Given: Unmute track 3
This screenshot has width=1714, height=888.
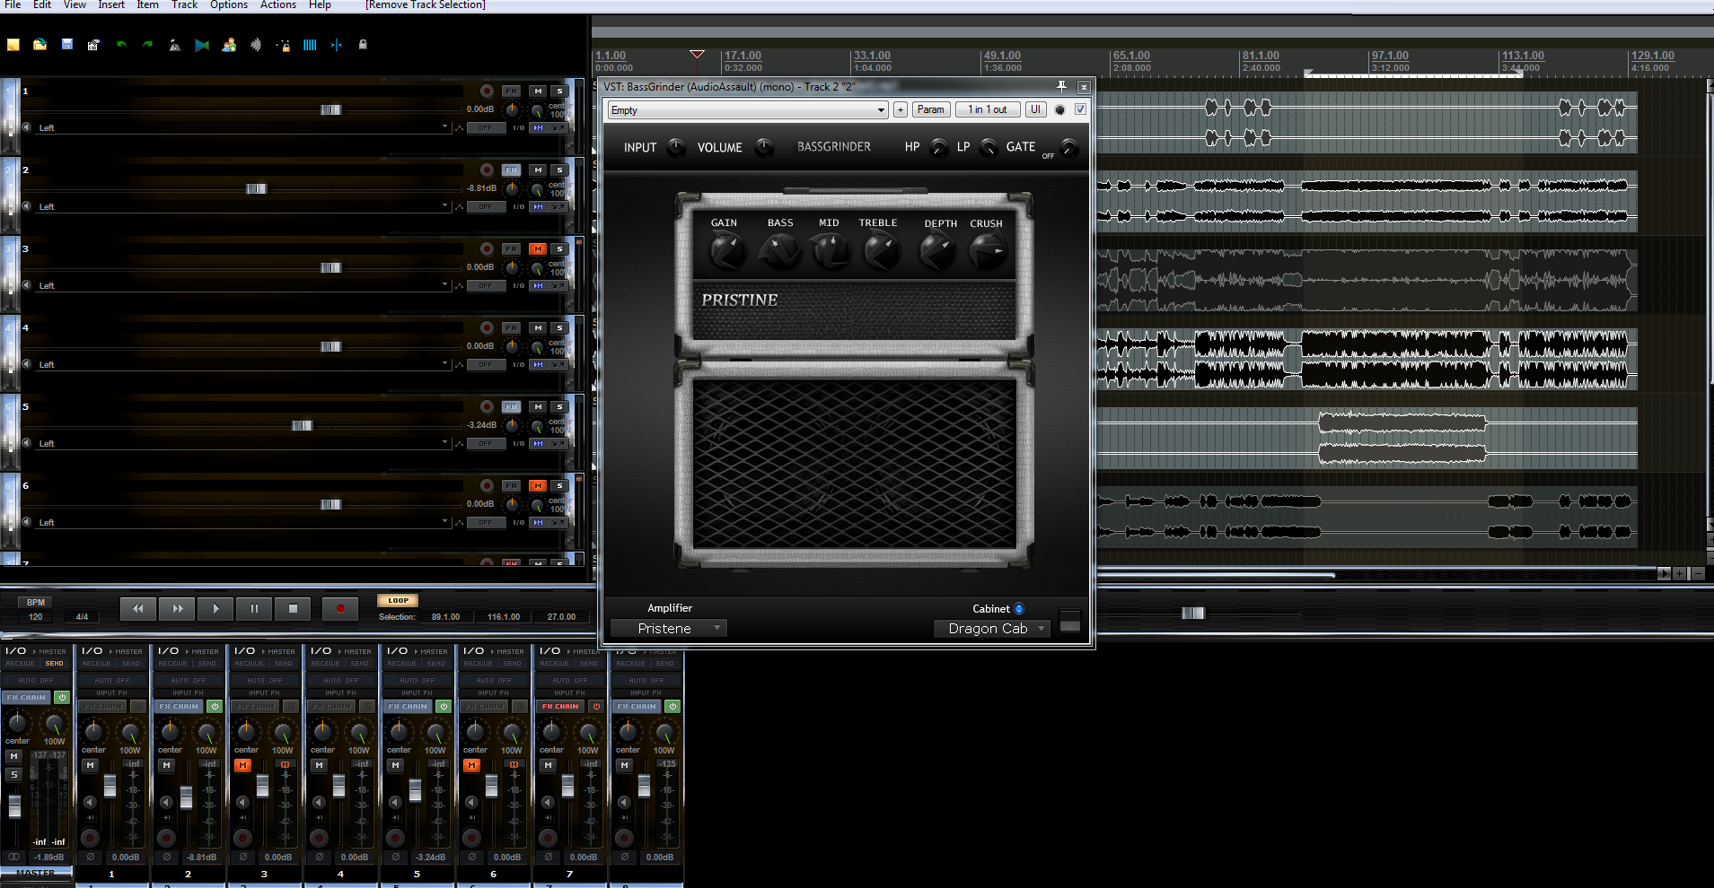Looking at the screenshot, I should click(537, 248).
